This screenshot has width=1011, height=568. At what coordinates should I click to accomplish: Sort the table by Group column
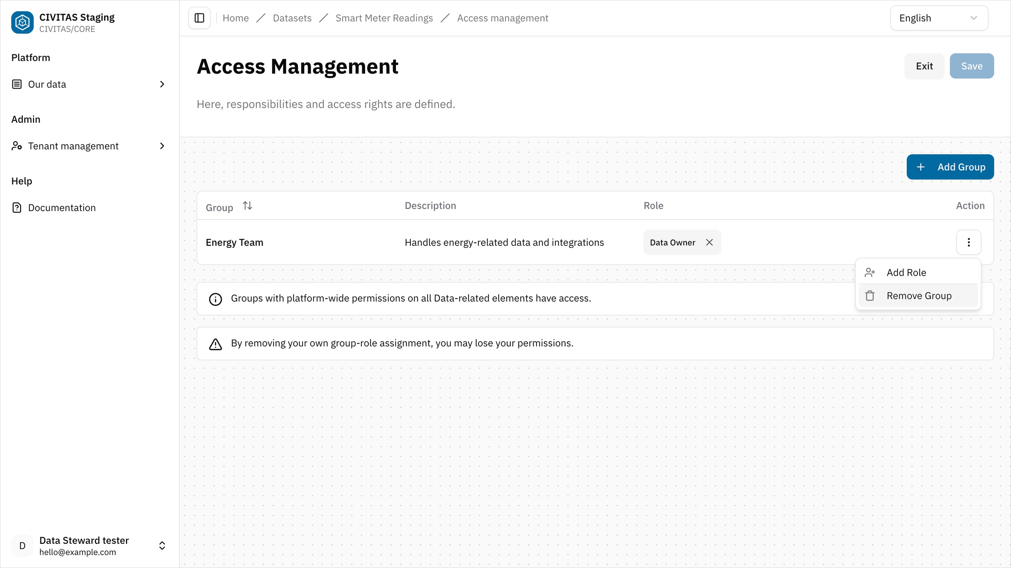point(247,205)
